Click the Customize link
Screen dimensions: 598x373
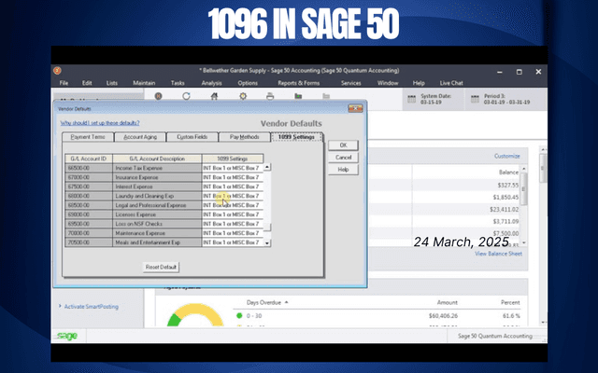pyautogui.click(x=506, y=156)
